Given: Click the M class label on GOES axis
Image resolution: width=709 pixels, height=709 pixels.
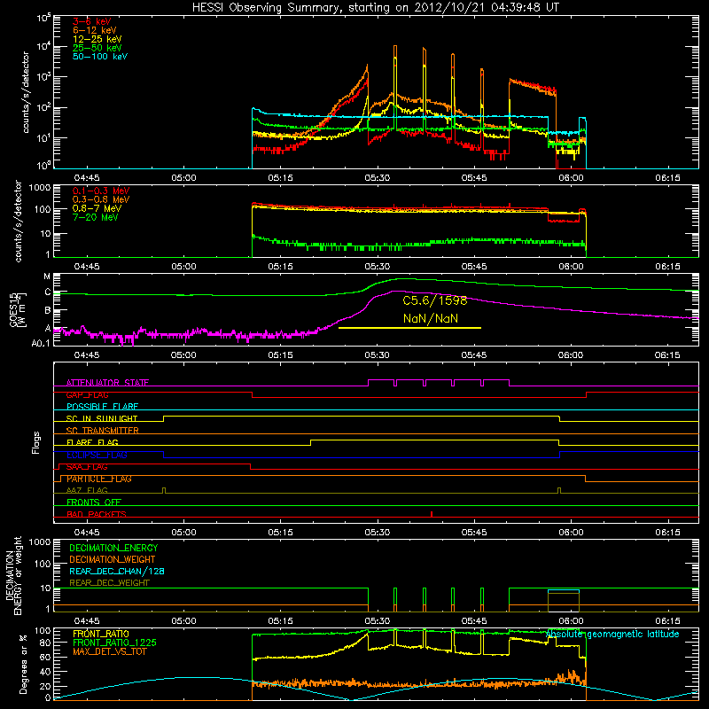Looking at the screenshot, I should pos(47,277).
